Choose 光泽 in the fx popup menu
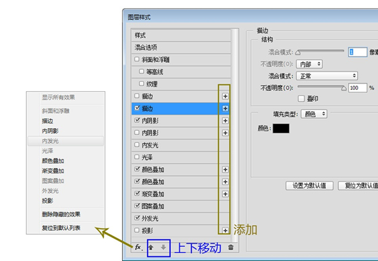Screen dimensions: 378x261 click(47, 151)
